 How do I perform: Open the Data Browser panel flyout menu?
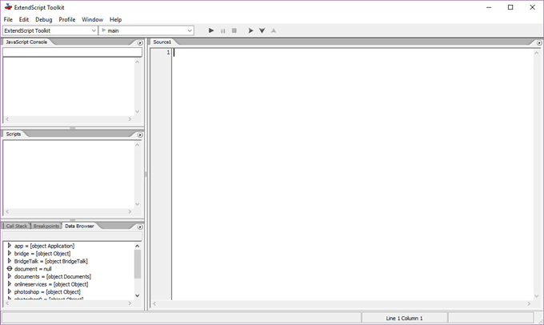coord(140,227)
